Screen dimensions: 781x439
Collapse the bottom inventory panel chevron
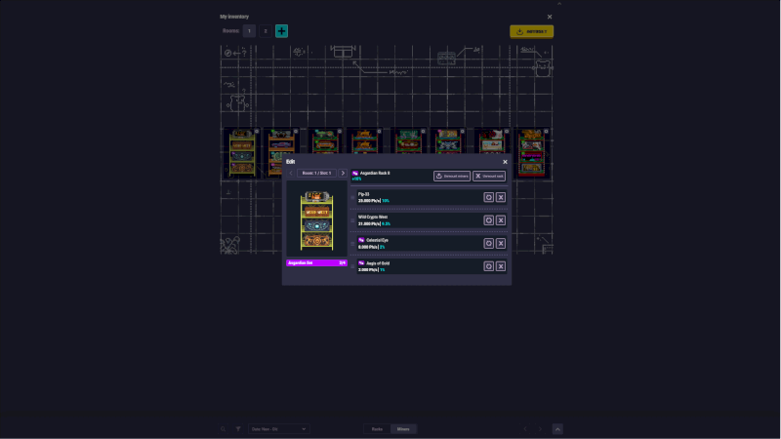point(557,428)
